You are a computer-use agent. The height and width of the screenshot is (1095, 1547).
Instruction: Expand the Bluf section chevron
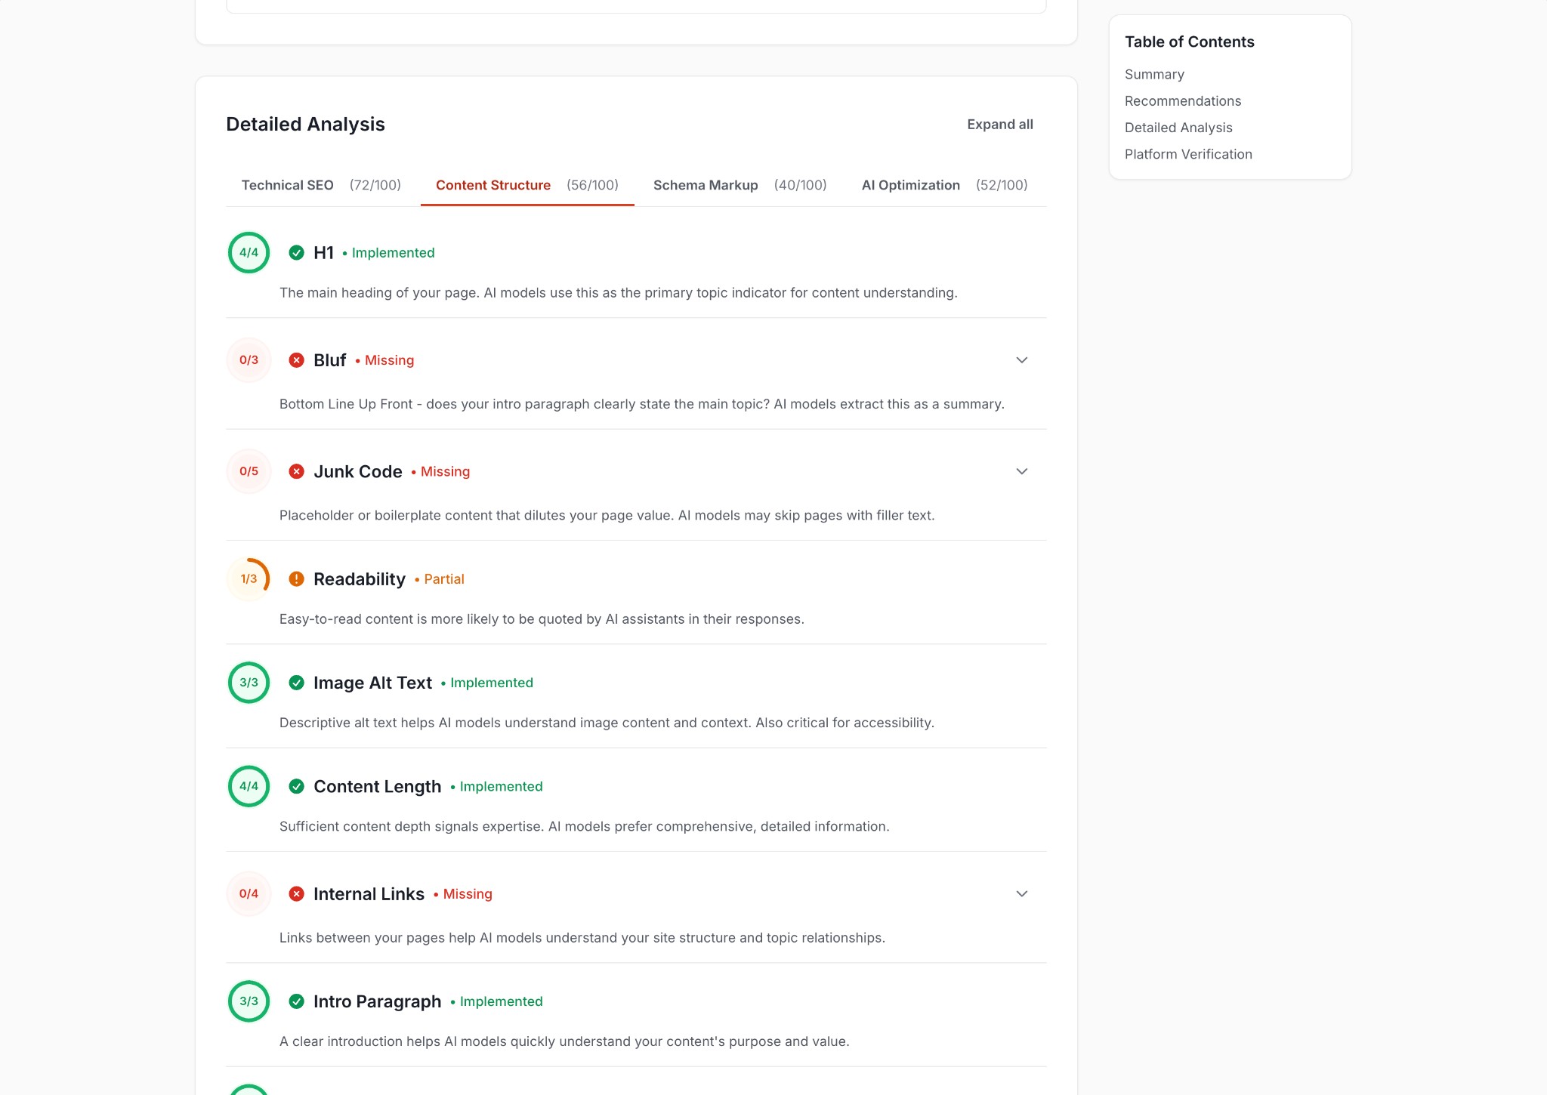point(1021,360)
